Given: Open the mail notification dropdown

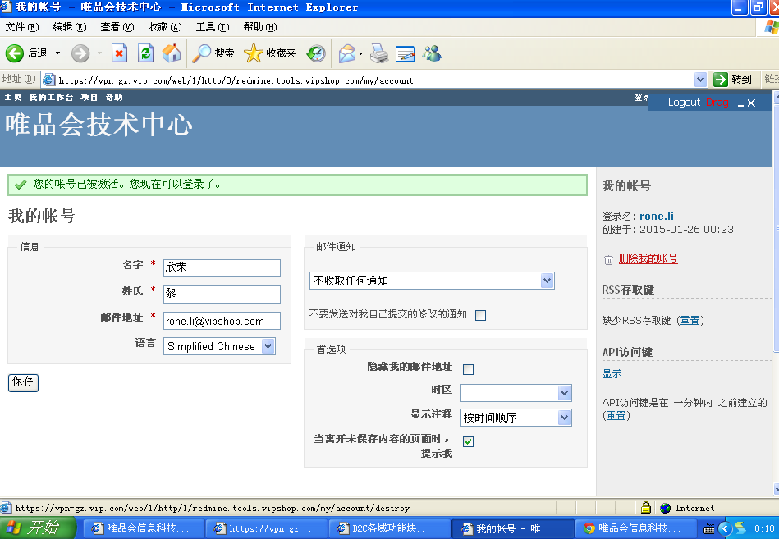Looking at the screenshot, I should tap(432, 281).
